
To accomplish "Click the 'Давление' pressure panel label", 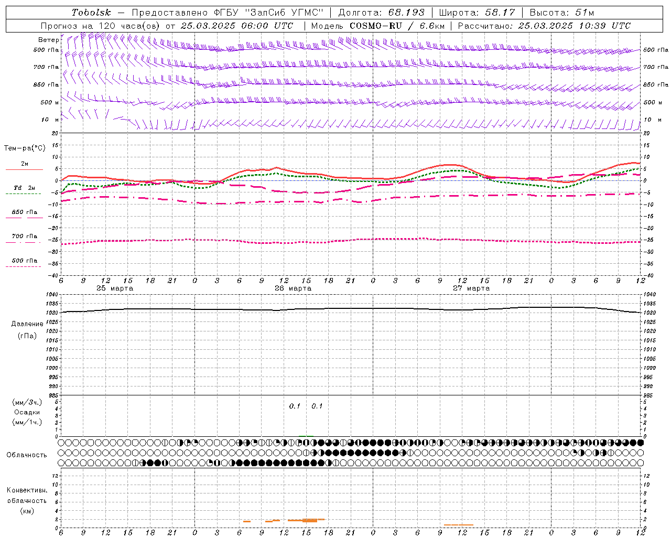I will 27,324.
